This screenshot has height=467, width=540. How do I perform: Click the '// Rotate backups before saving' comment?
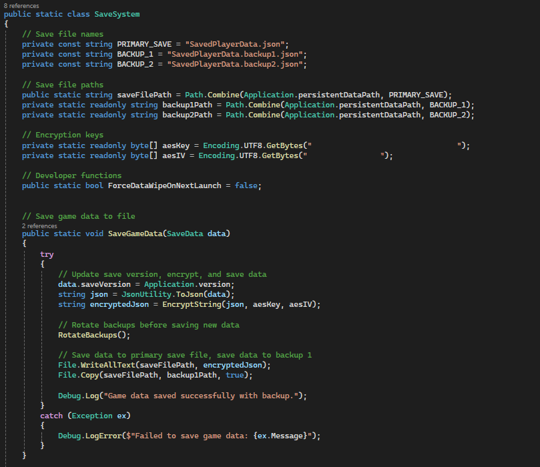click(x=149, y=325)
